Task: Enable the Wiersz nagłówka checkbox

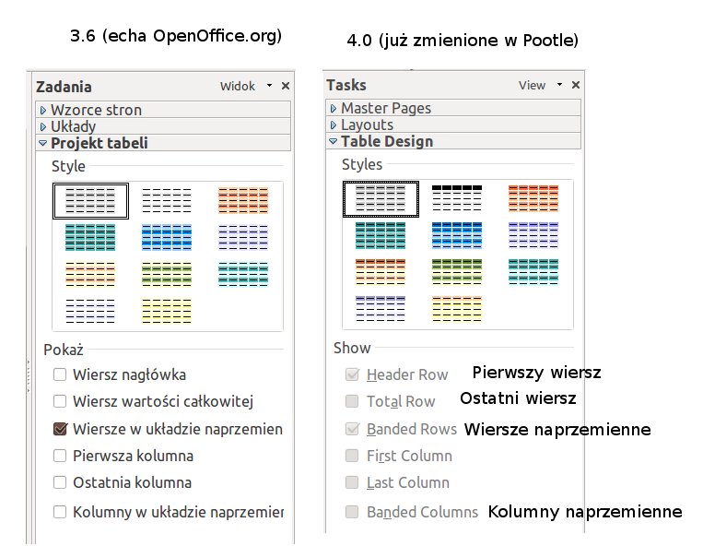Action: point(61,374)
